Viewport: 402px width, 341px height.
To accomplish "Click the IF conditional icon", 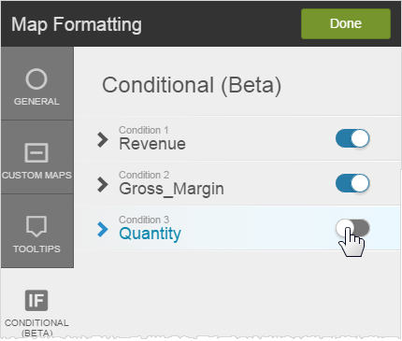I will [36, 301].
